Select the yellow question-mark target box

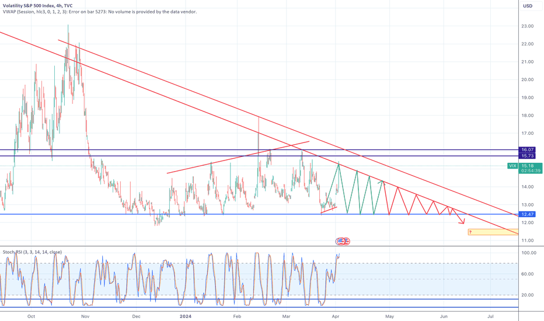click(x=493, y=232)
